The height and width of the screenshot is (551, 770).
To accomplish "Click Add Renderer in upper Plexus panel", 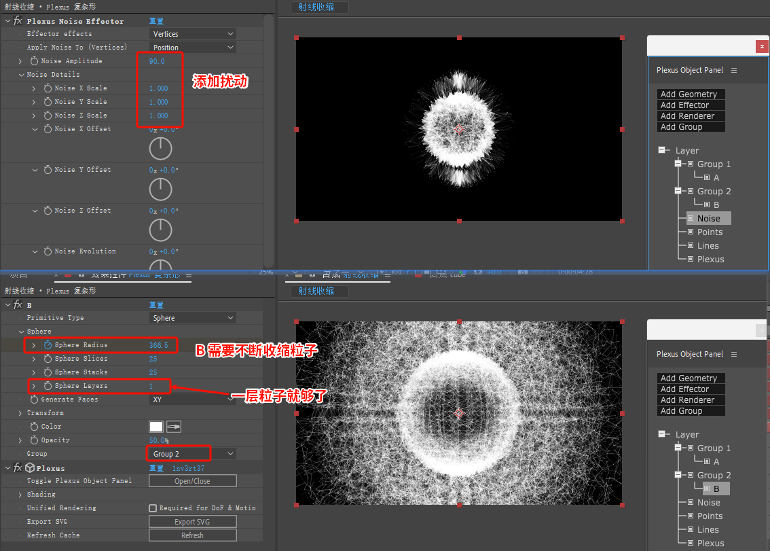I will click(691, 115).
